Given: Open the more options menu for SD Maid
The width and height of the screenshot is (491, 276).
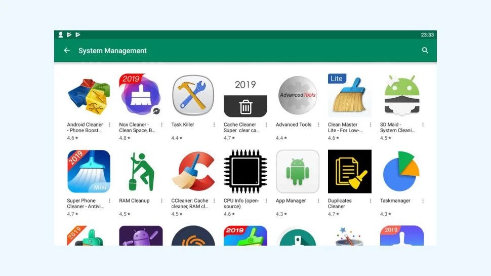Looking at the screenshot, I should click(x=423, y=125).
